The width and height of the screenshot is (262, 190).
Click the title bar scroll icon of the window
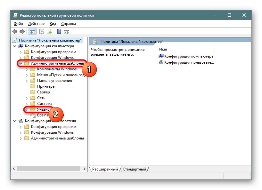coord(15,15)
